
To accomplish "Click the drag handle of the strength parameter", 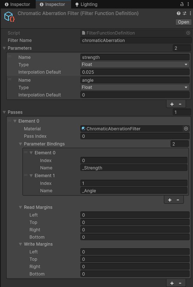I will pyautogui.click(x=10, y=57).
